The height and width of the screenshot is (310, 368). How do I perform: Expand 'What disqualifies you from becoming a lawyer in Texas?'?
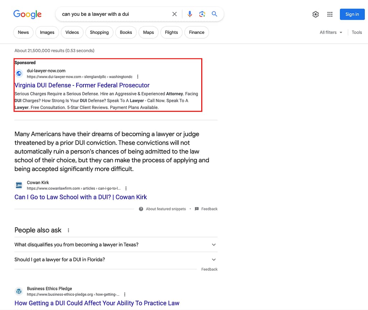coord(116,245)
